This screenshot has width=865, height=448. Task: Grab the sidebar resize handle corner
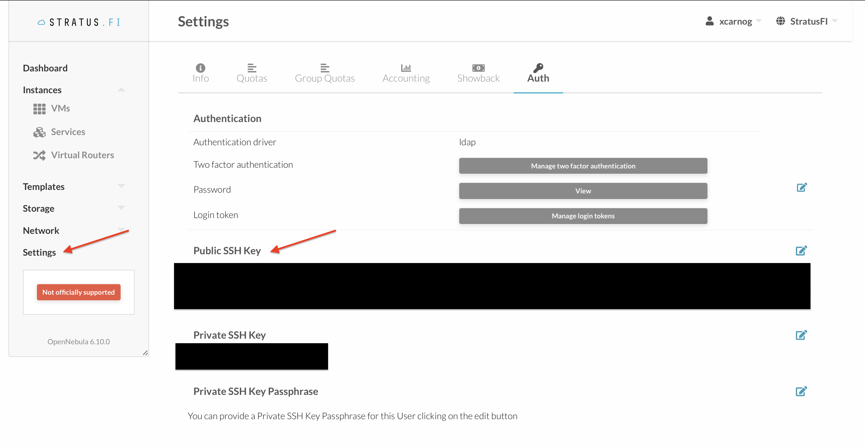[145, 353]
